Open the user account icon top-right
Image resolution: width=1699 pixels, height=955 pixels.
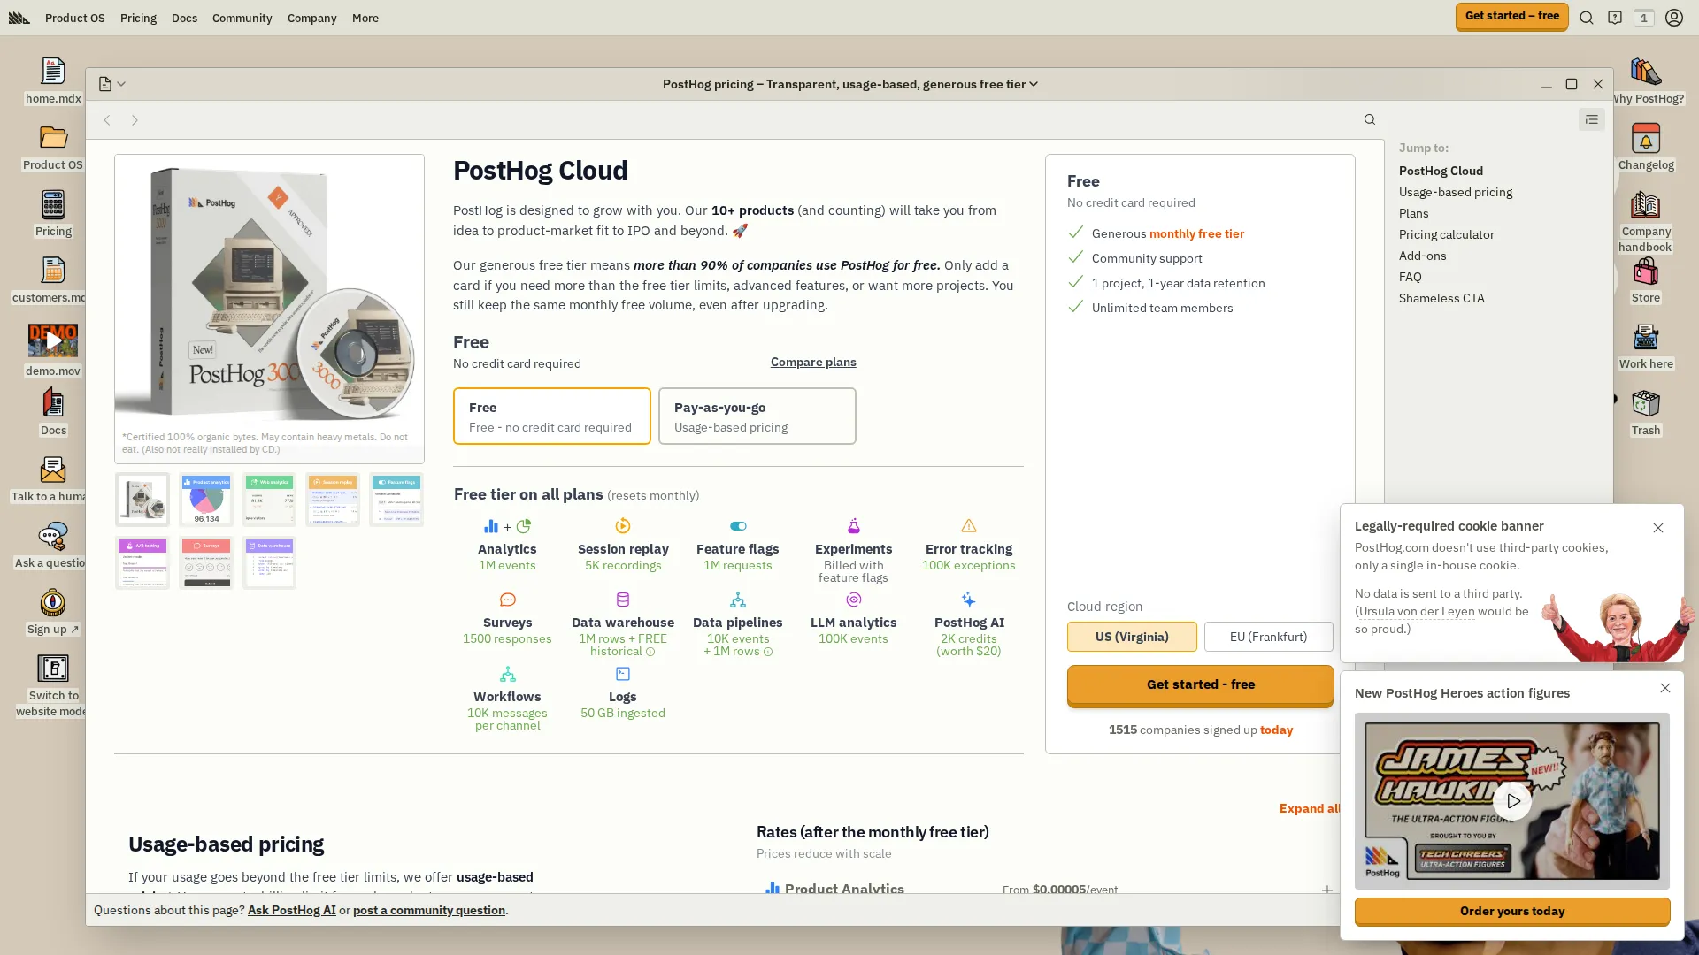1673,17
